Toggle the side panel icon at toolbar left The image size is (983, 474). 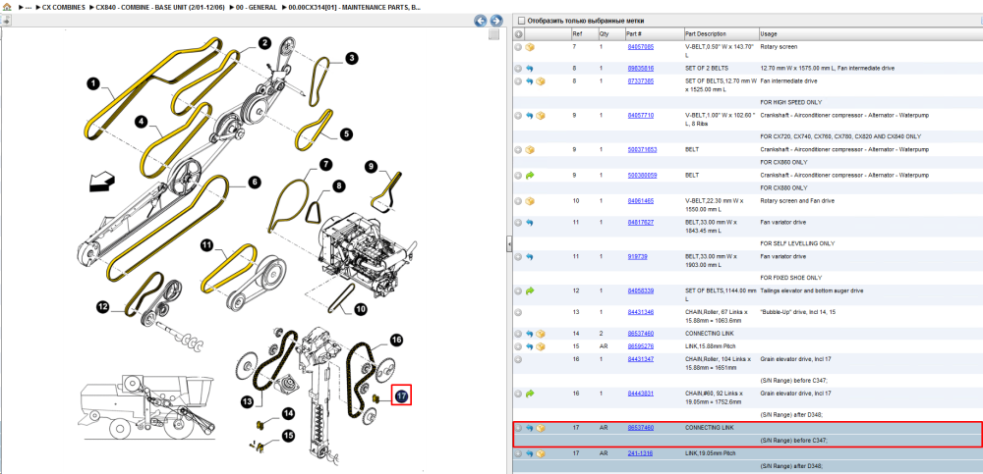(x=4, y=21)
